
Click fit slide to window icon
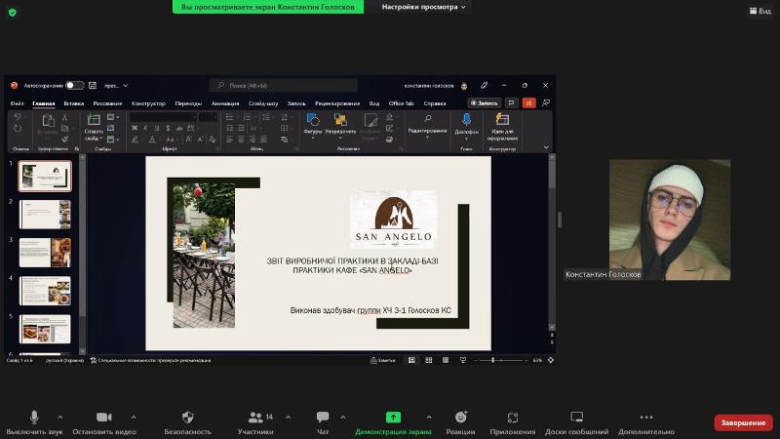tap(551, 360)
